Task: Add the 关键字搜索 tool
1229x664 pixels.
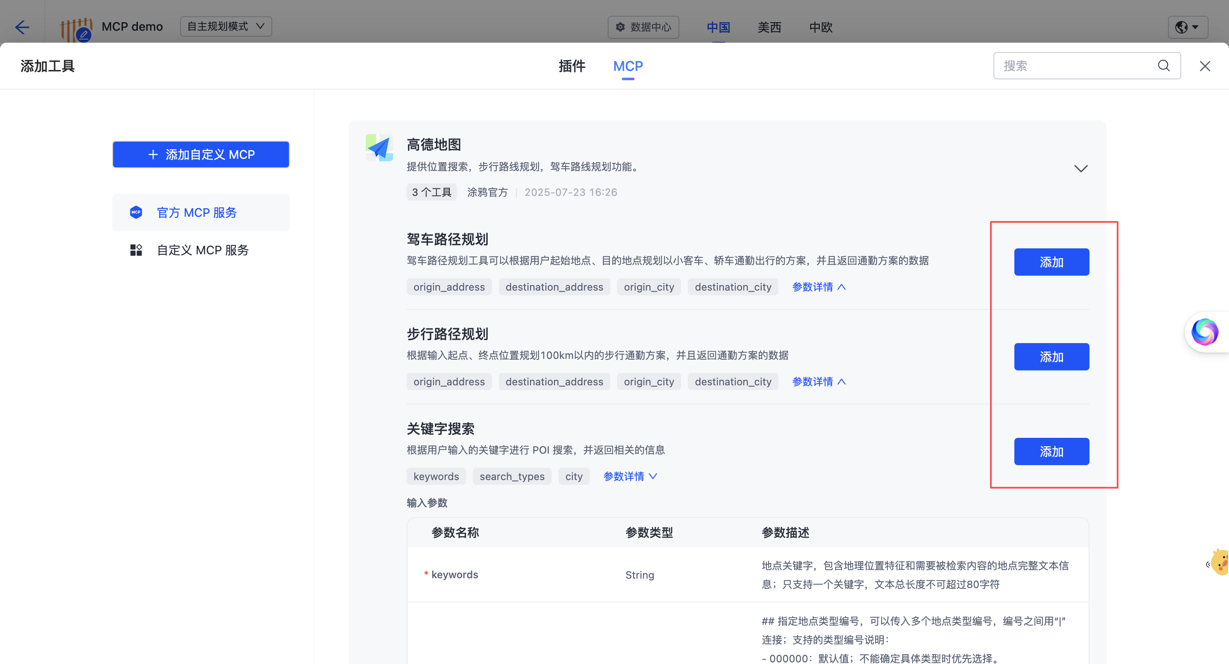Action: click(x=1051, y=451)
